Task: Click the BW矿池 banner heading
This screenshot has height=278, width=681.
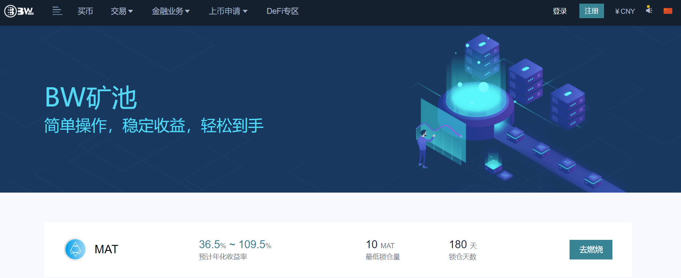Action: 91,98
